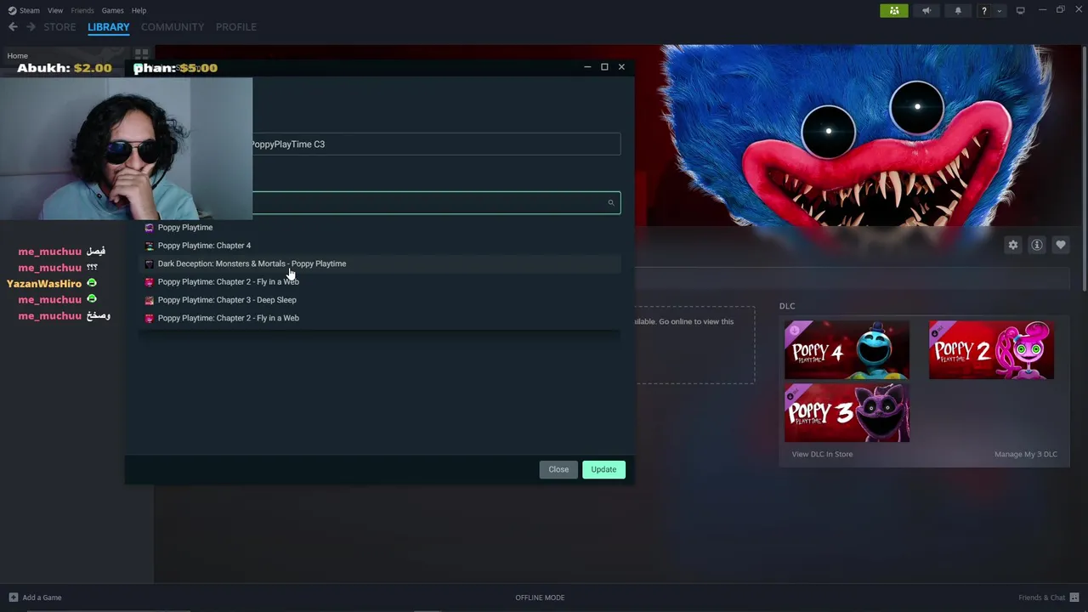Click the Poppy Playtime result icon
The width and height of the screenshot is (1088, 612).
(150, 228)
